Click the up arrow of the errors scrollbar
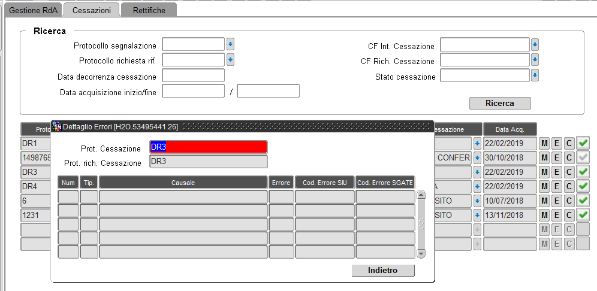The height and width of the screenshot is (291, 597). pyautogui.click(x=421, y=195)
